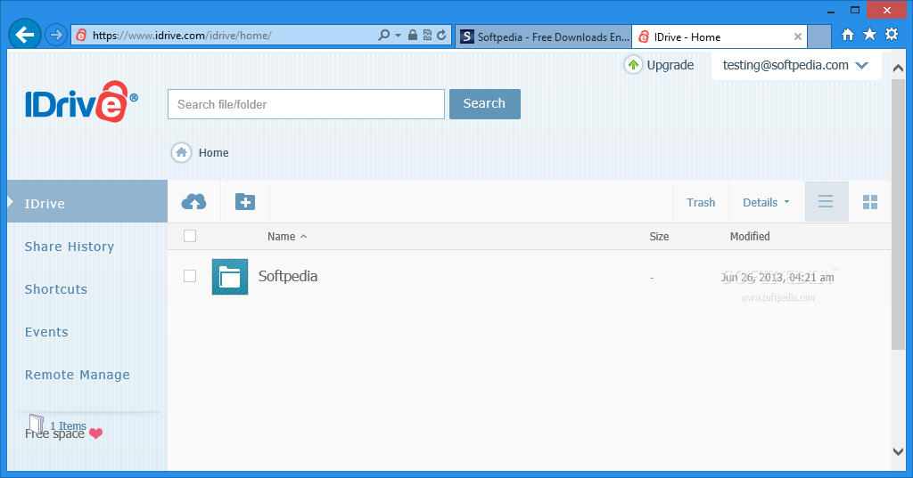
Task: Expand the testing@softpedia.com account dropdown
Action: [862, 65]
